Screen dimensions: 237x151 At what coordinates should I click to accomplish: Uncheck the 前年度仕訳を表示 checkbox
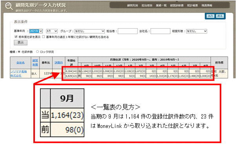[x=16, y=37]
